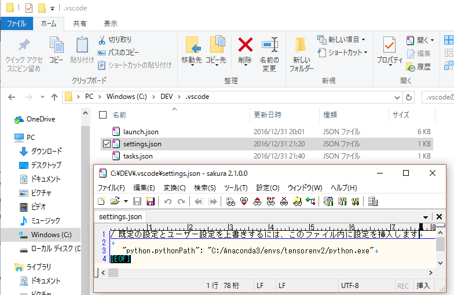Open sakura 設定(O) menu

click(x=268, y=188)
